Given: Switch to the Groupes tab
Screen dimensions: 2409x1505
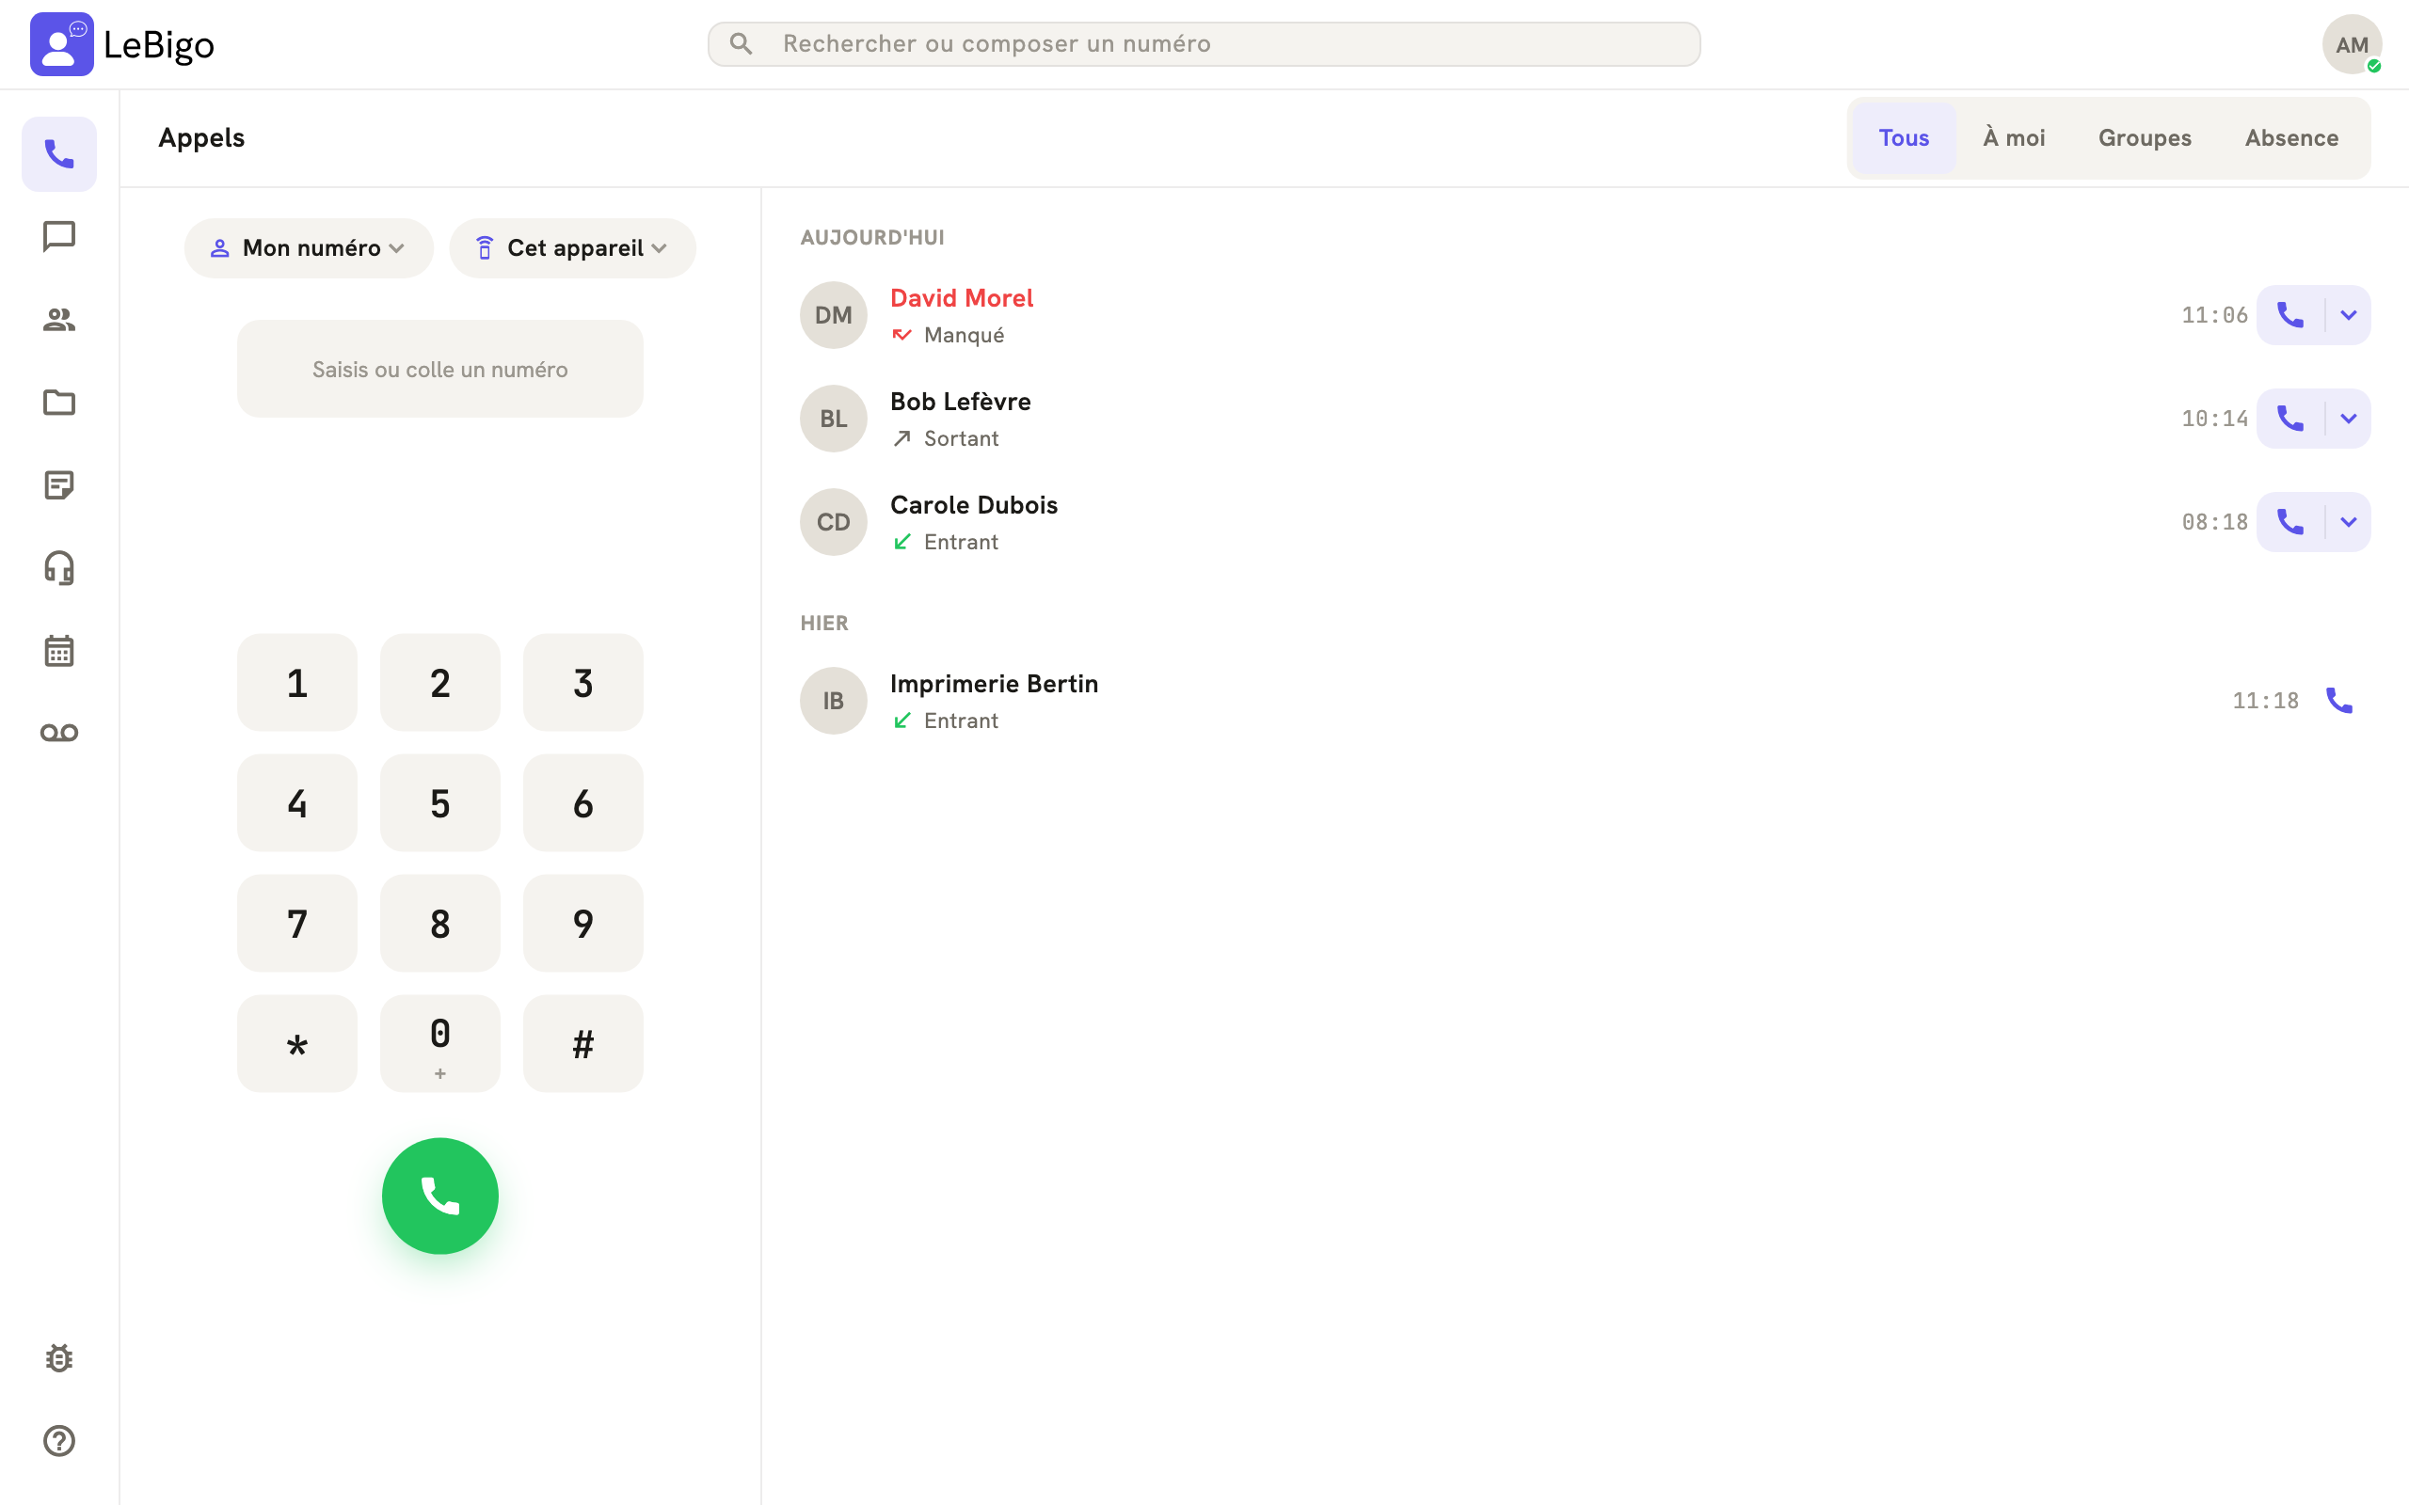Looking at the screenshot, I should [2145, 138].
